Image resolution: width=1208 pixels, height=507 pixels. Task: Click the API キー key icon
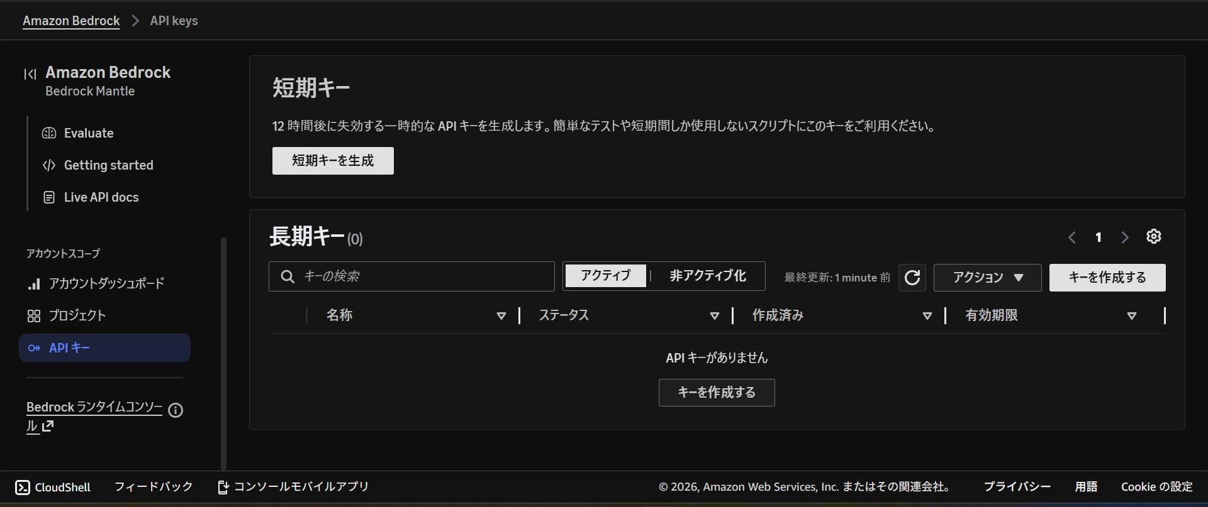[34, 348]
